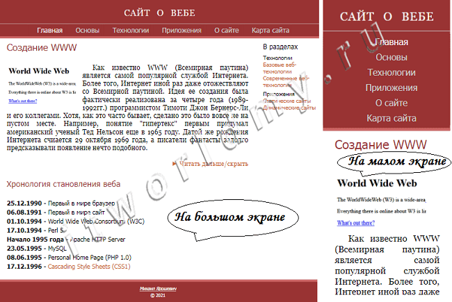Click the triangle arrow before Читать дальше
This screenshot has height=302, width=452.
[x=174, y=164]
